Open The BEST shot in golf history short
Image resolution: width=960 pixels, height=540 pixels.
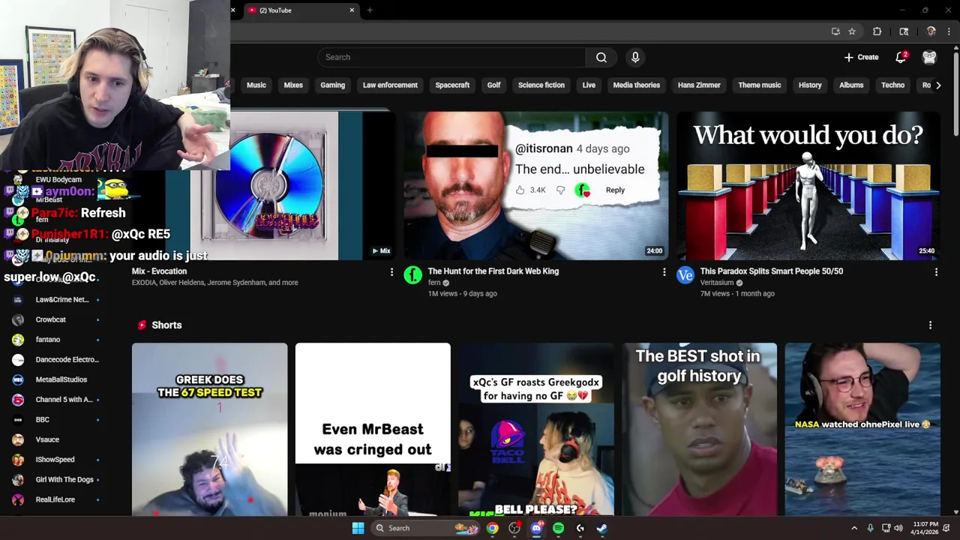(699, 430)
